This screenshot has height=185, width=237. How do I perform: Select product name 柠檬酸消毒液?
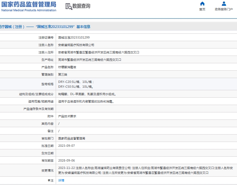[67, 67]
